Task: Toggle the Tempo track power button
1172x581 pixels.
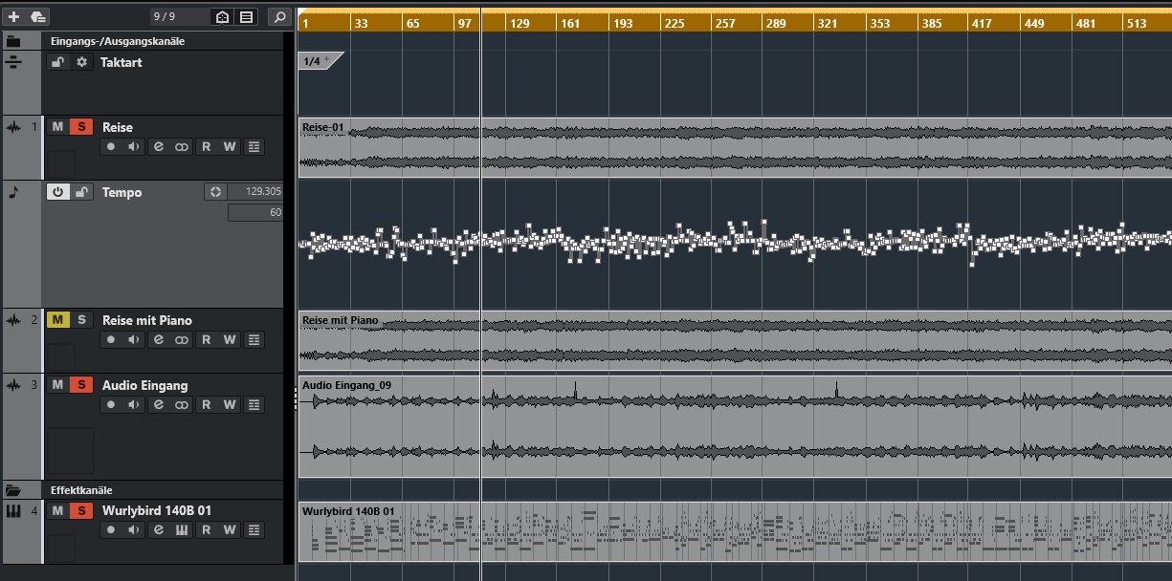Action: coord(57,192)
